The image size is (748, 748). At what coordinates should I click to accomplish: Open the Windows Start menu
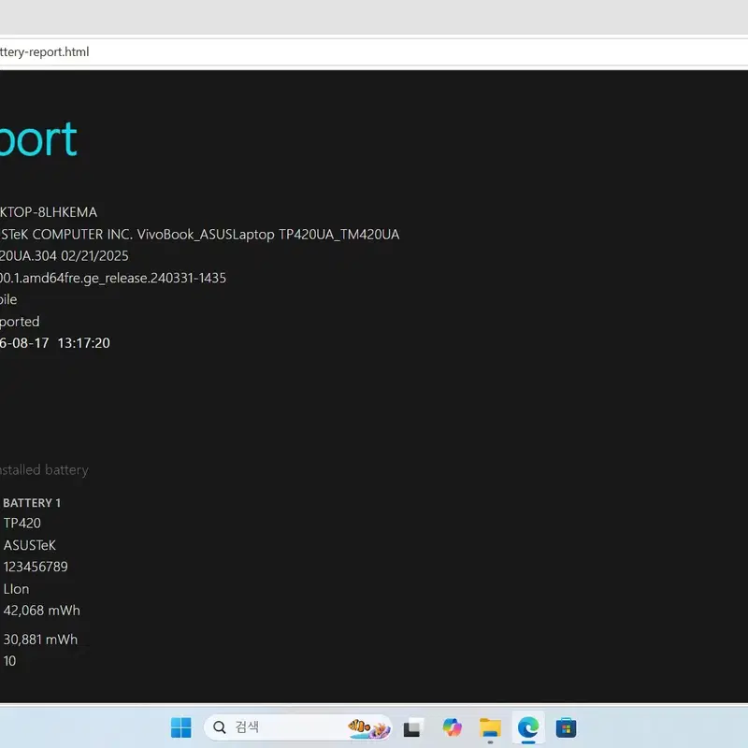[180, 727]
